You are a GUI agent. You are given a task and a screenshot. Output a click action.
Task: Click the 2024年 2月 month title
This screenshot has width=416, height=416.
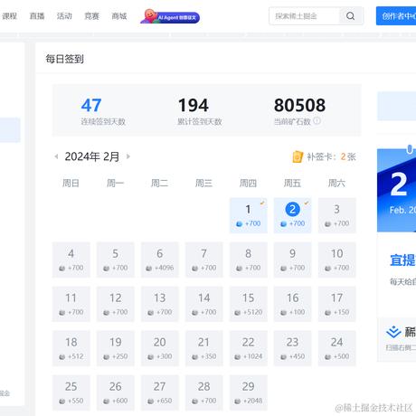point(92,156)
